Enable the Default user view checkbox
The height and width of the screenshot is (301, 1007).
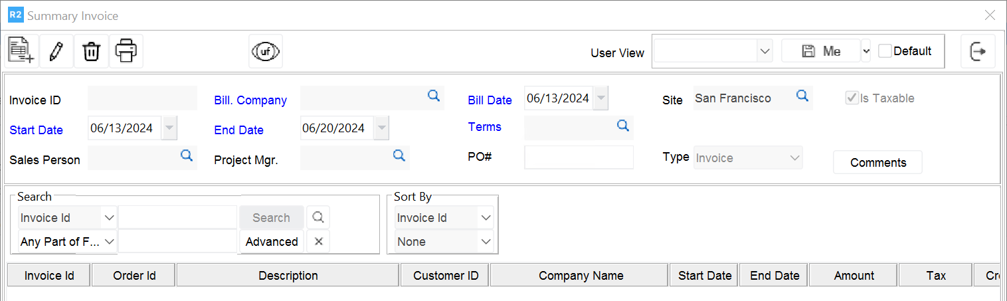click(x=885, y=51)
